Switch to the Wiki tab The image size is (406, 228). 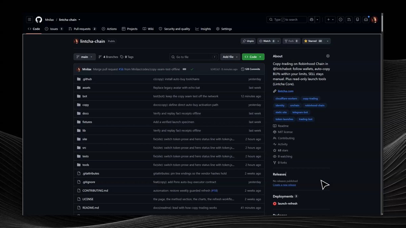(148, 29)
